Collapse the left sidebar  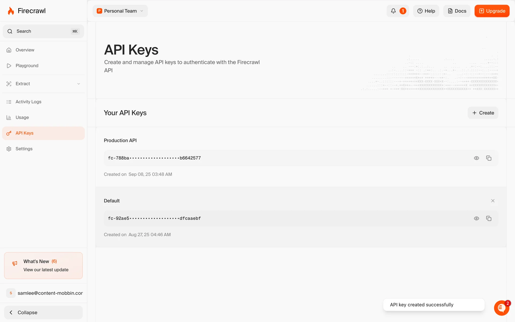tap(43, 312)
